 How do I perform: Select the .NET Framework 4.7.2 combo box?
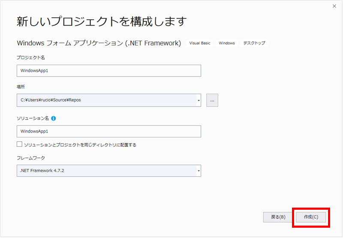point(106,171)
